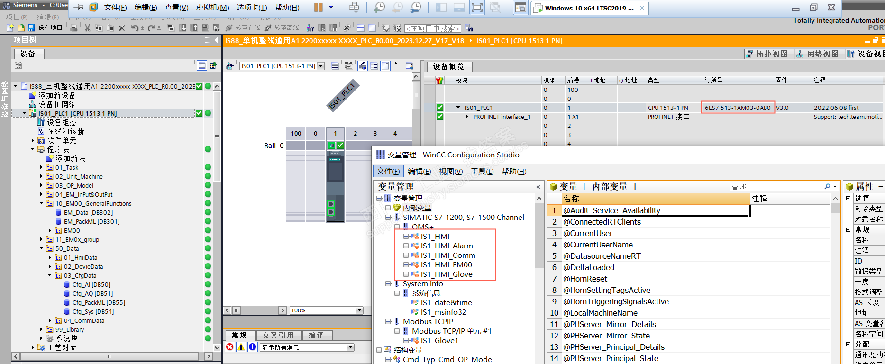885x364 pixels.
Task: Open the VMware 虚拟机(M) menu
Action: (213, 8)
